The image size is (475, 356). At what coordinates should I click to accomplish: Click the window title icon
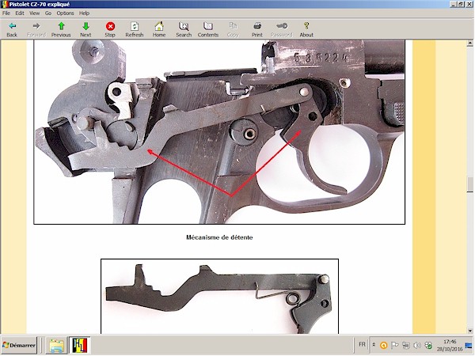(x=5, y=4)
